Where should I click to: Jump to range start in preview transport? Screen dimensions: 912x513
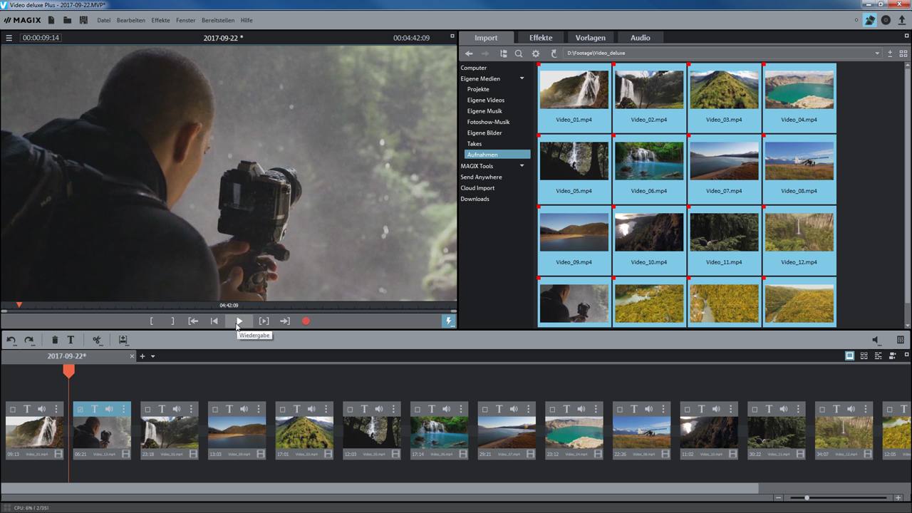pos(193,321)
